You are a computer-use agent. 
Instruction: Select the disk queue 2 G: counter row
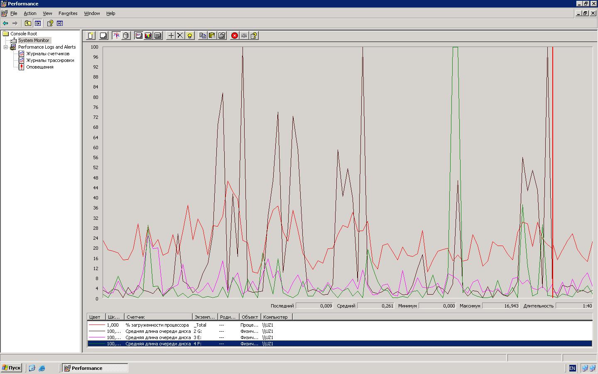click(158, 331)
